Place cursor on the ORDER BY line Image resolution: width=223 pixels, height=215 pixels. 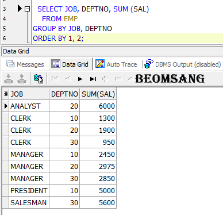click(128, 39)
